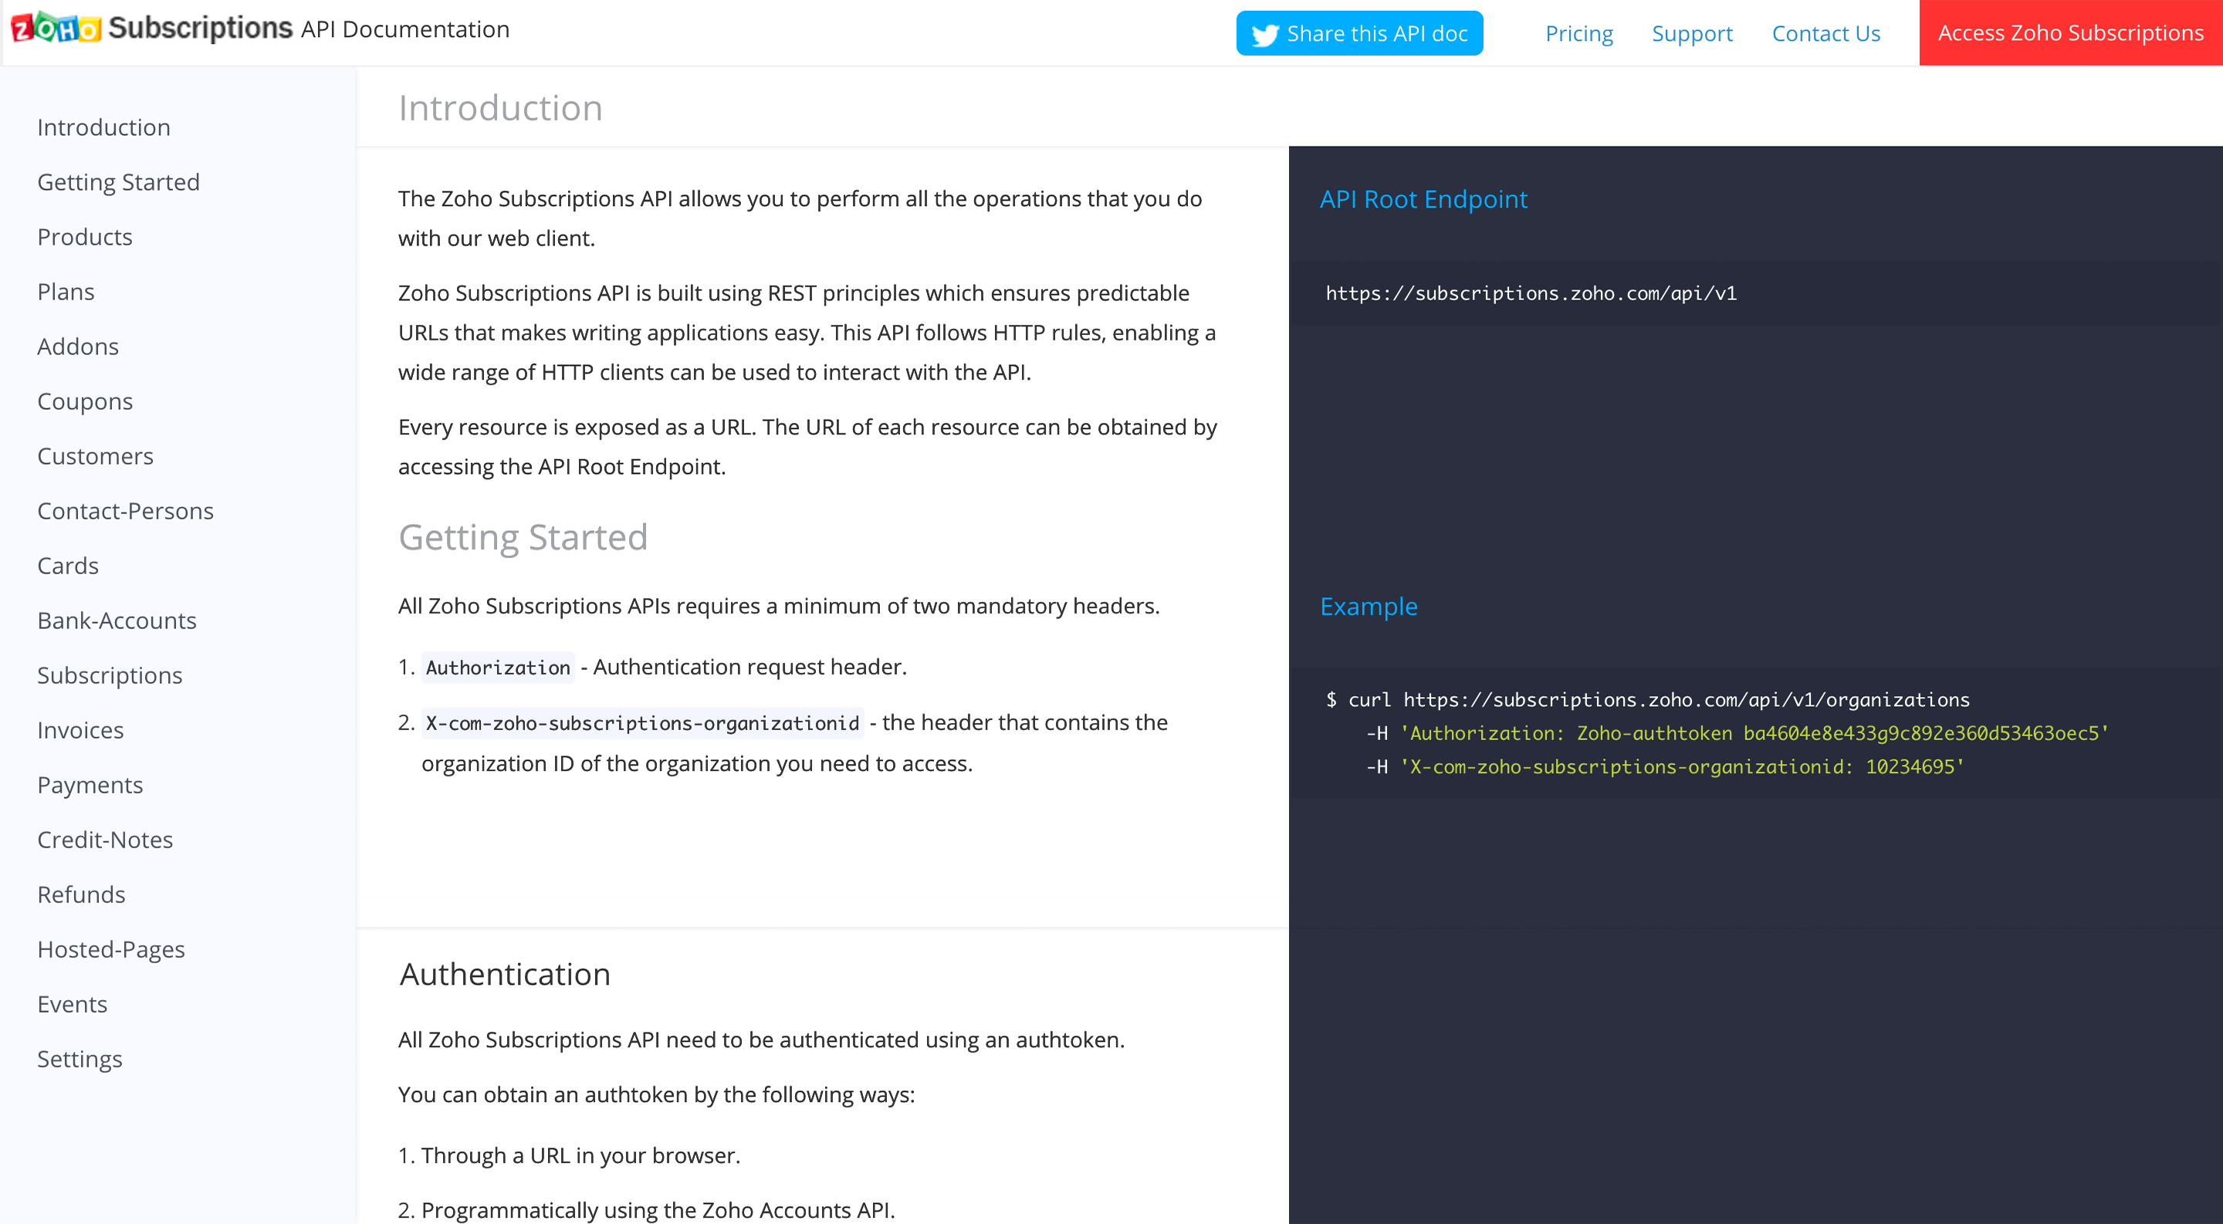Open the Credit-Notes section
Screen dimensions: 2223x1224
click(104, 840)
